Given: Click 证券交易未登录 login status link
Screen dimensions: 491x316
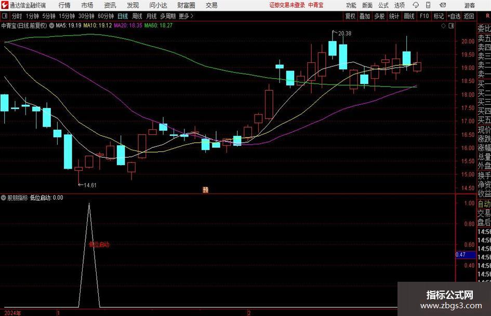Looking at the screenshot, I should click(287, 5).
